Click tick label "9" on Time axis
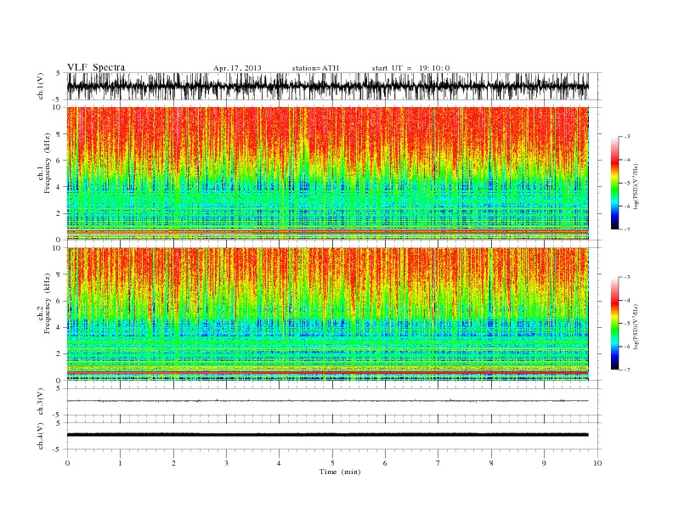Screen dimensions: 673x520 point(544,463)
